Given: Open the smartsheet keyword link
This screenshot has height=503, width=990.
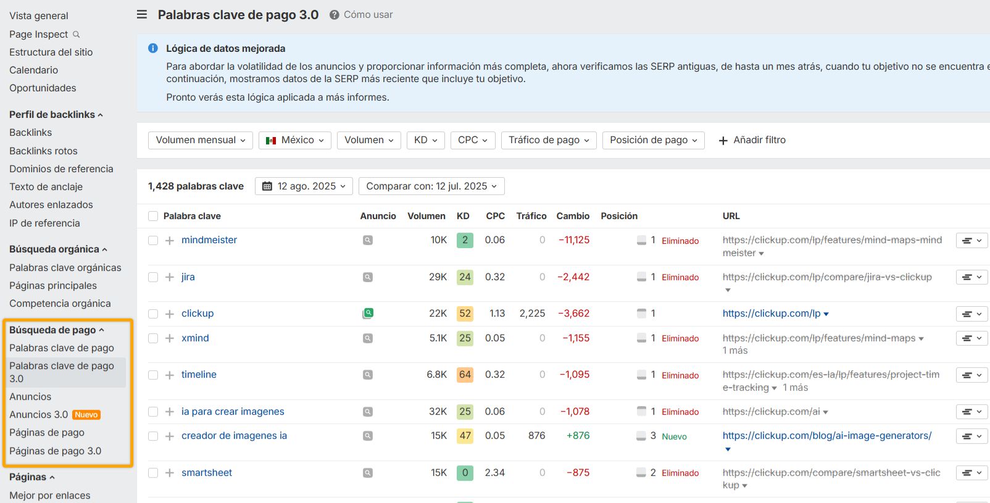Looking at the screenshot, I should pyautogui.click(x=207, y=473).
